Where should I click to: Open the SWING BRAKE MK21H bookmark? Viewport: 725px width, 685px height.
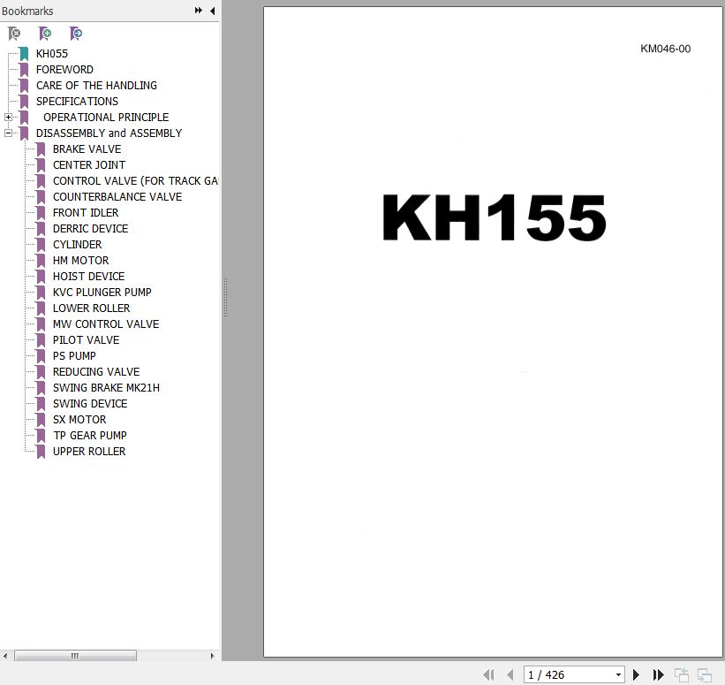click(x=106, y=388)
